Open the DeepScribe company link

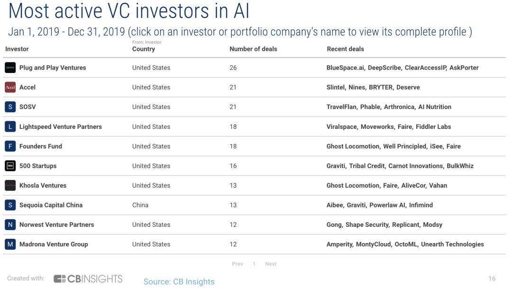point(384,68)
